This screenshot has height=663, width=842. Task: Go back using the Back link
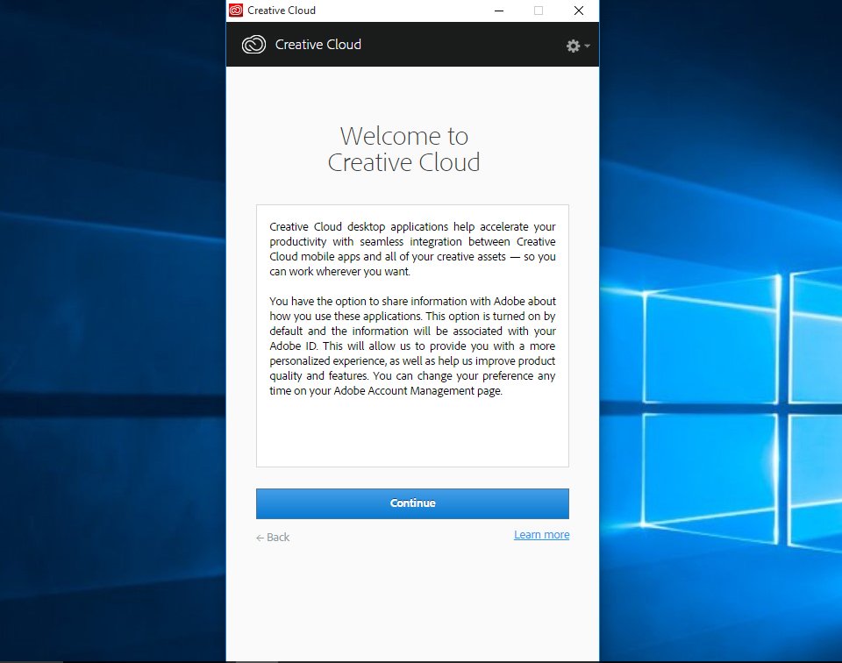coord(273,538)
